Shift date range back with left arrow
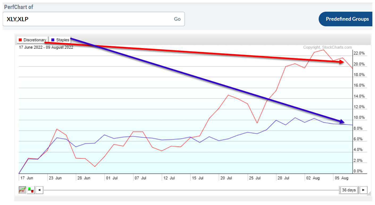The width and height of the screenshot is (375, 205). pos(39,190)
